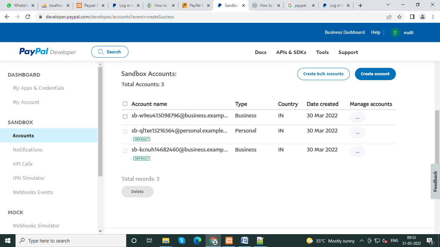Open Microsoft Edge from the taskbar

pos(197,241)
